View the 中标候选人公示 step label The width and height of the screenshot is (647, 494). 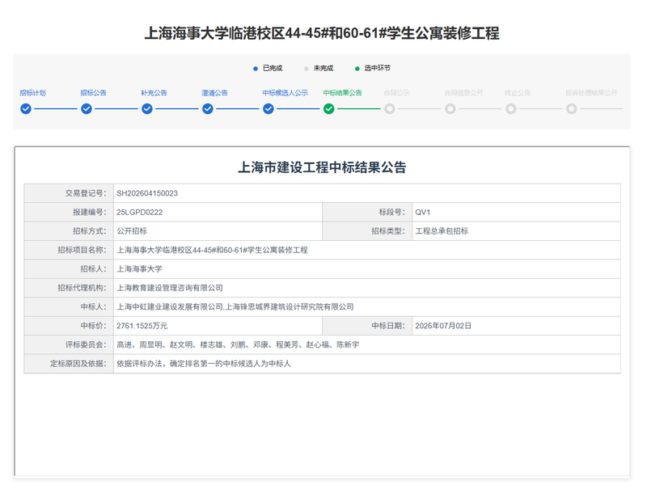285,93
